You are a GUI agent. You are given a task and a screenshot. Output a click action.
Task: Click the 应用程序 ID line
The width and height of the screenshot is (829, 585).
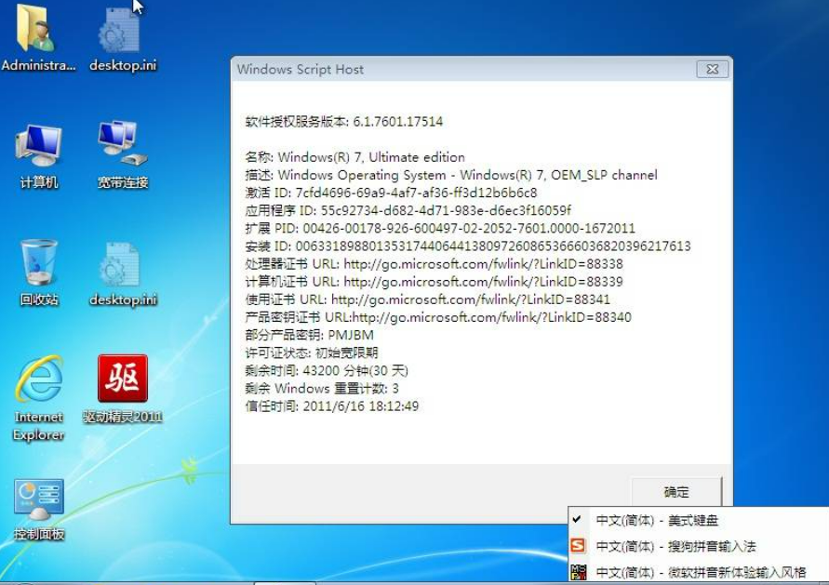pyautogui.click(x=408, y=210)
